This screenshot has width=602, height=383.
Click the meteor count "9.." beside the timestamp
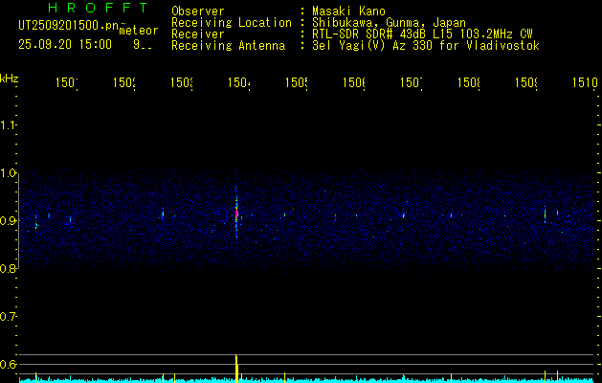click(x=143, y=45)
